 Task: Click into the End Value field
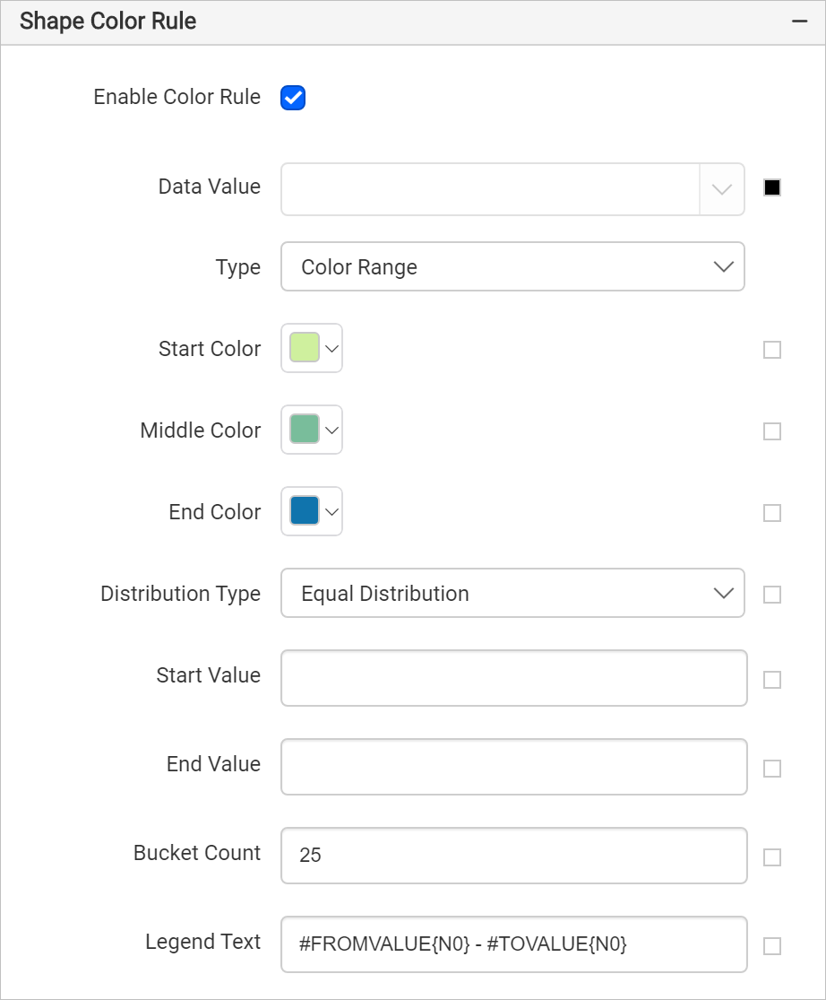pyautogui.click(x=513, y=767)
